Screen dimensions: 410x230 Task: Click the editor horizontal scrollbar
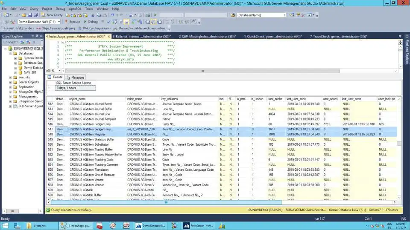point(202,71)
